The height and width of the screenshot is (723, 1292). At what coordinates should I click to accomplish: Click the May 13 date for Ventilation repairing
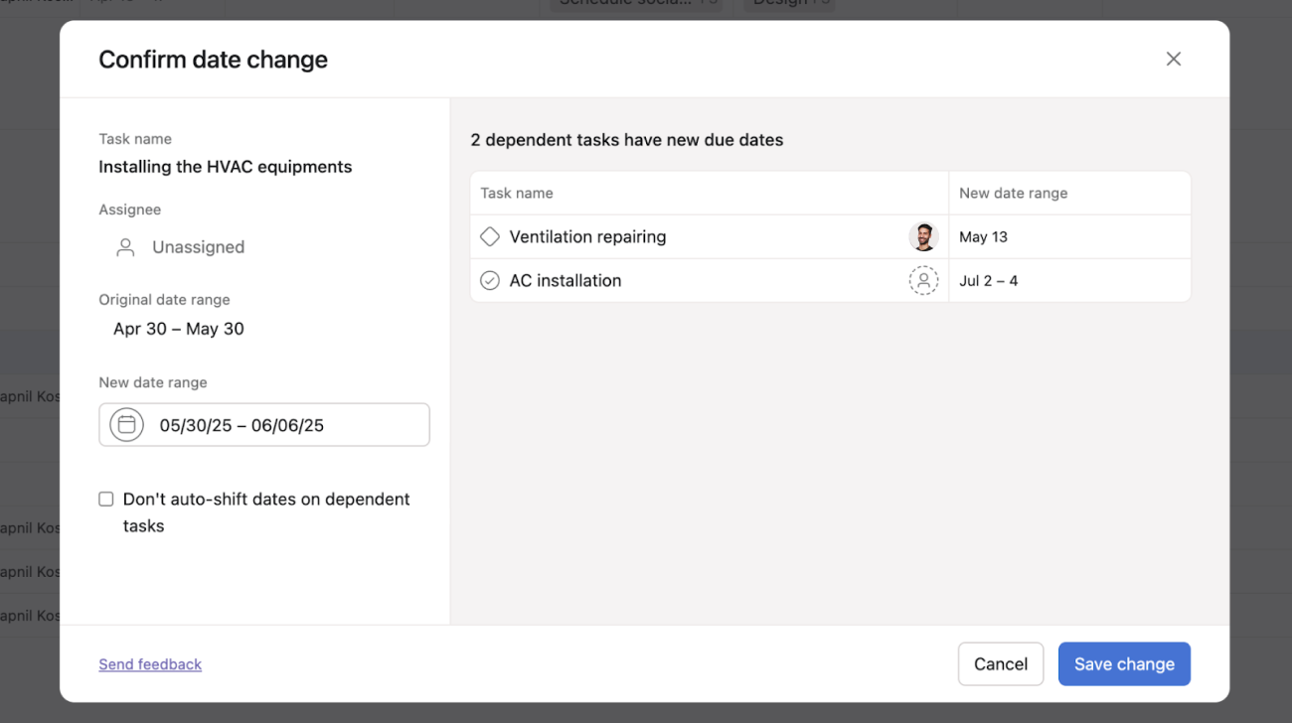tap(983, 236)
